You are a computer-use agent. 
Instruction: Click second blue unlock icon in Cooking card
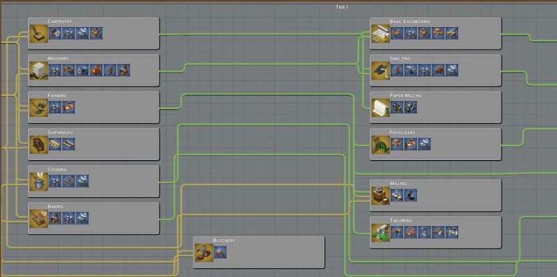point(68,181)
